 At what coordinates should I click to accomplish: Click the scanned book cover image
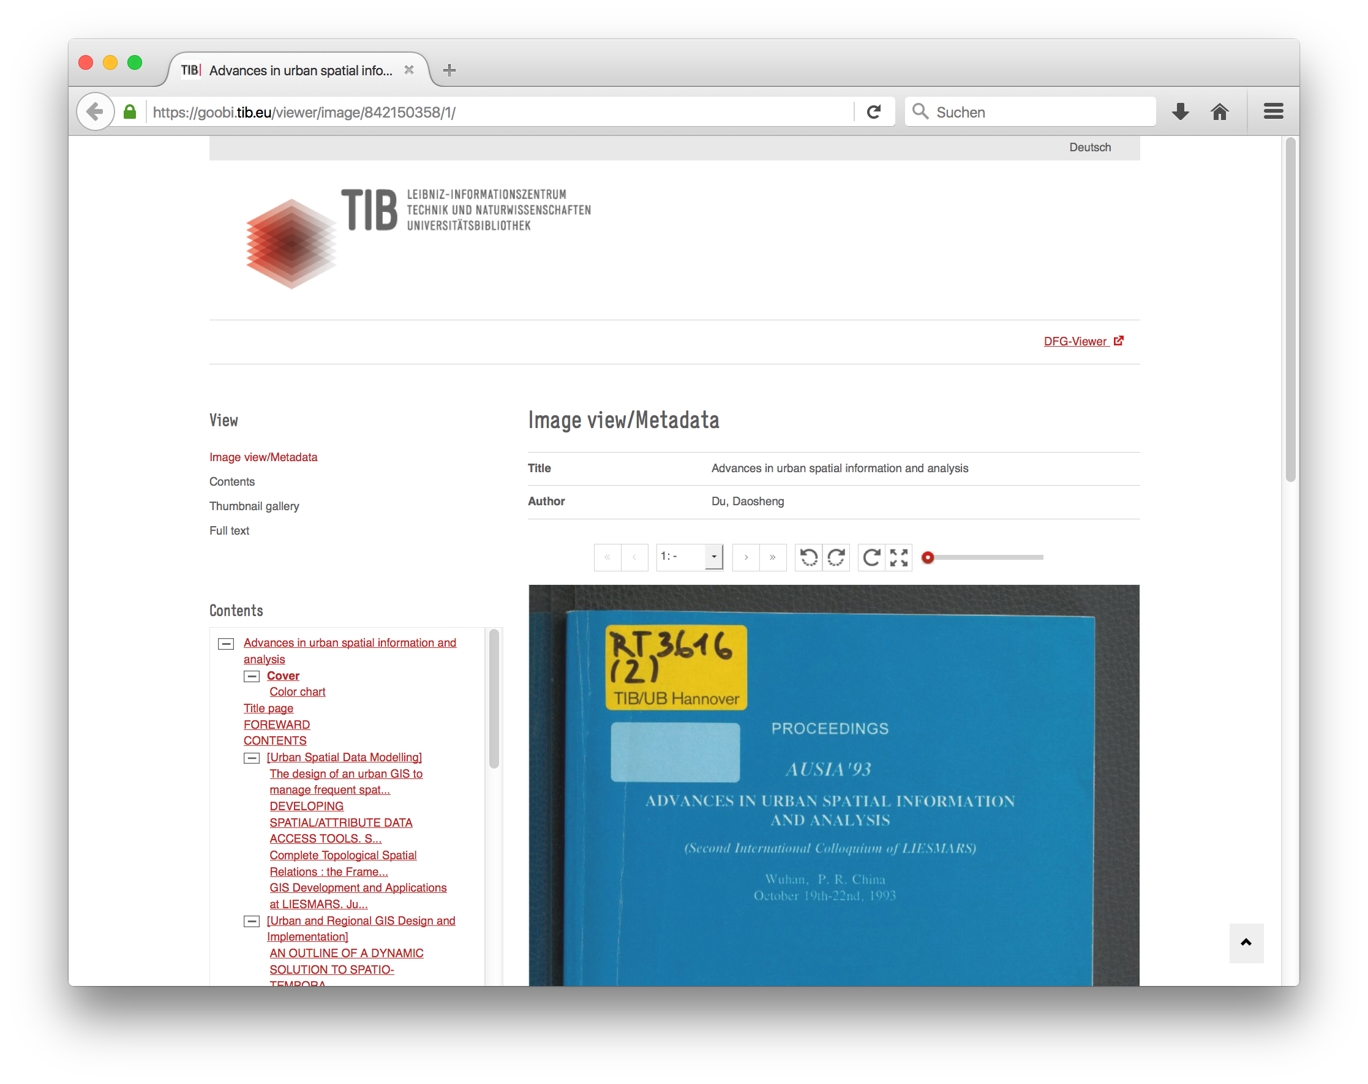pos(834,785)
